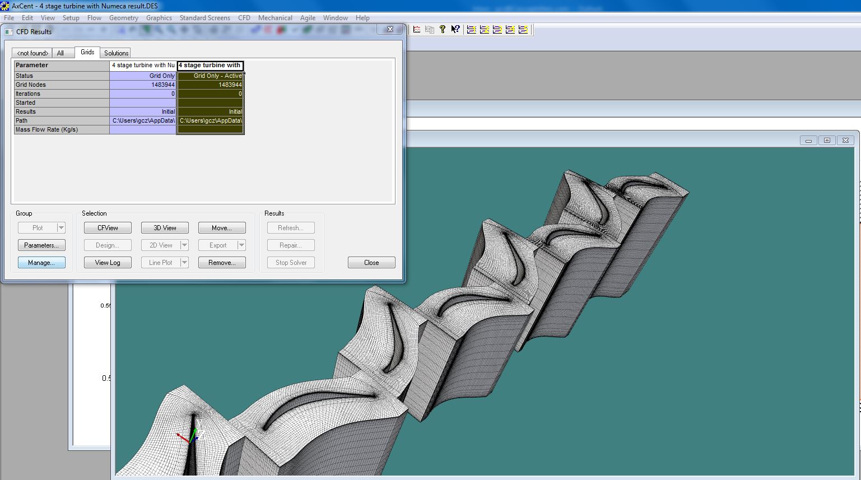
Task: Open the CFD menu
Action: coord(244,17)
